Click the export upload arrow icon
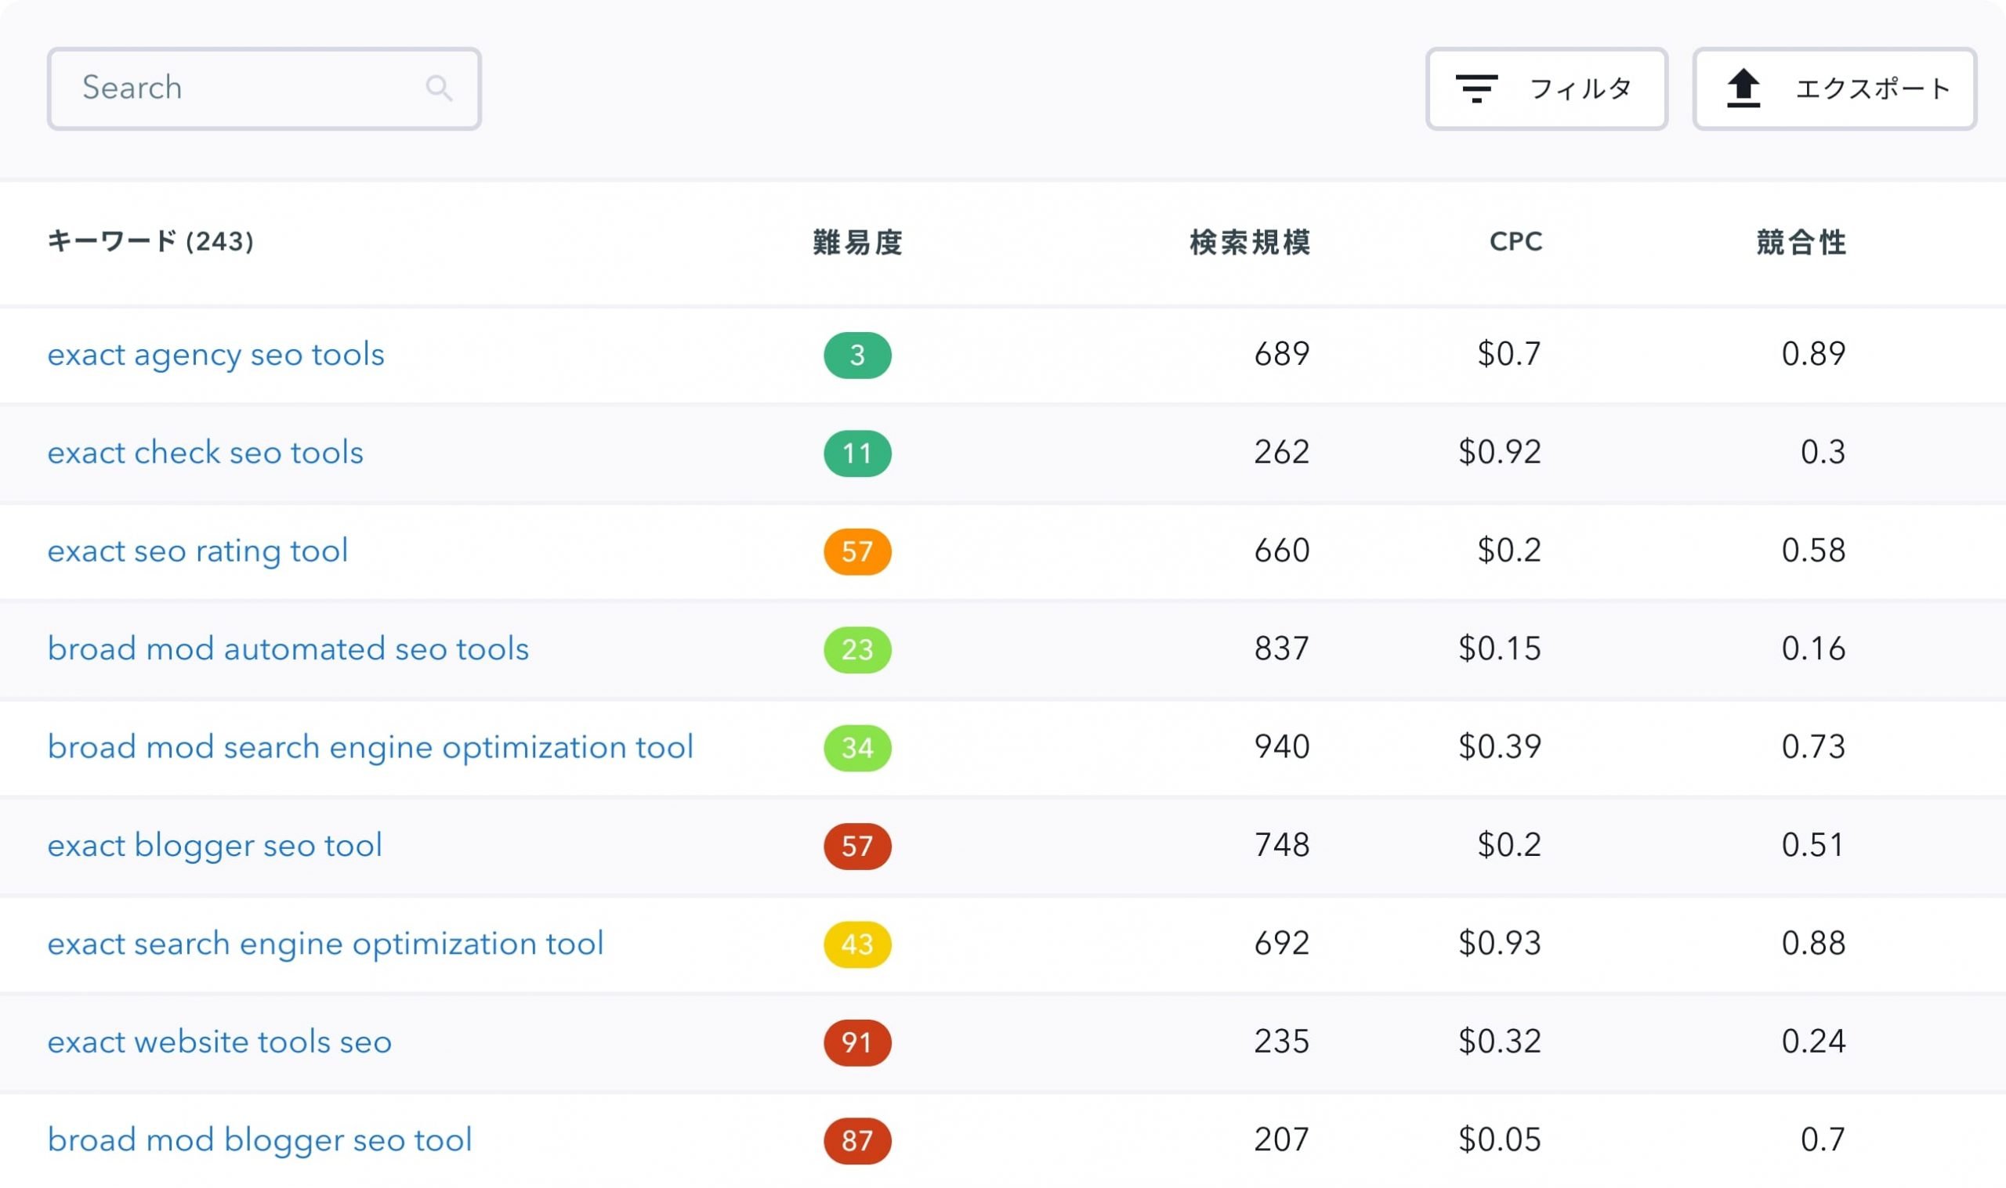Screen dimensions: 2006x1188 (x=1743, y=88)
